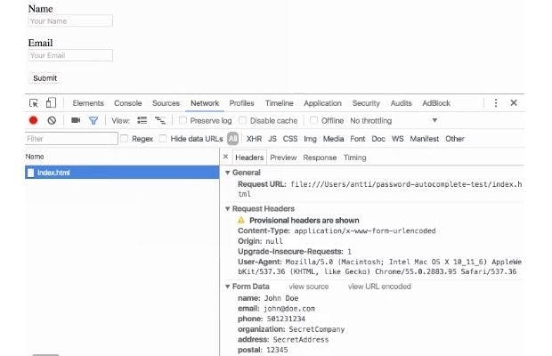This screenshot has height=356, width=552.
Task: Filter requests by Doc
Action: click(x=378, y=139)
